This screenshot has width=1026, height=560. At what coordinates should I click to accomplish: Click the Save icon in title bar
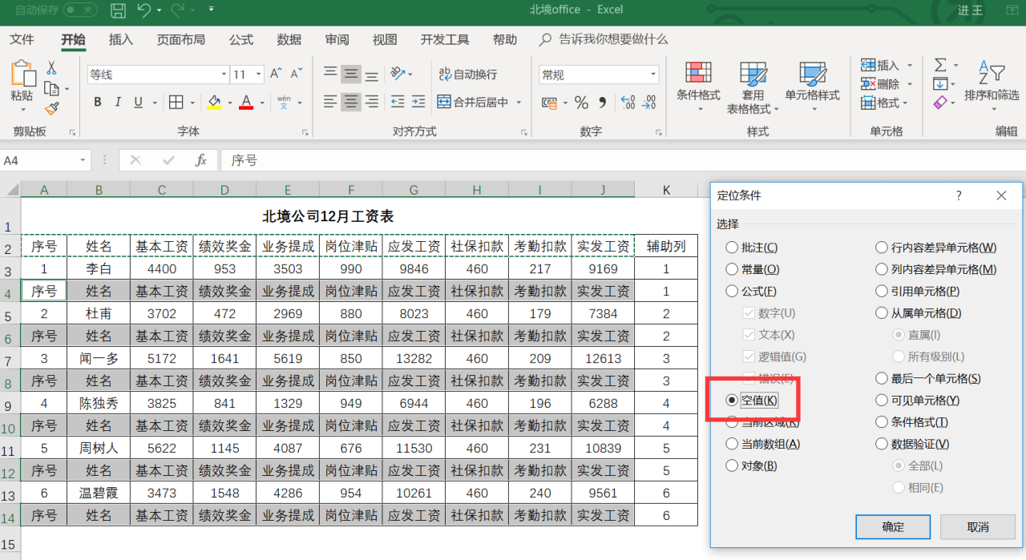118,10
